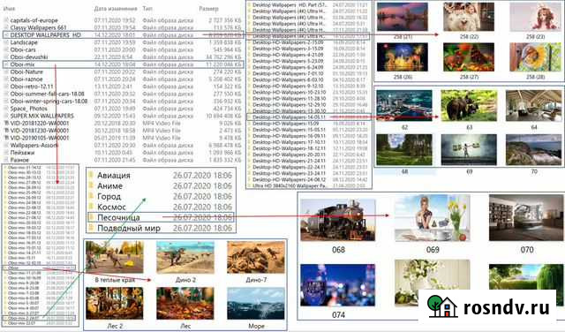Select the Лес 2 thumbnail
This screenshot has height=332, width=565.
(x=115, y=303)
